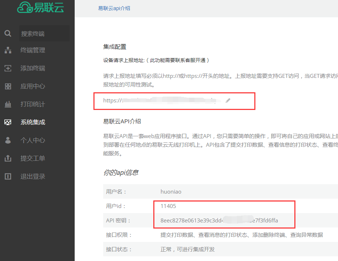Choose 提交工单 in the sidebar

tap(33, 158)
